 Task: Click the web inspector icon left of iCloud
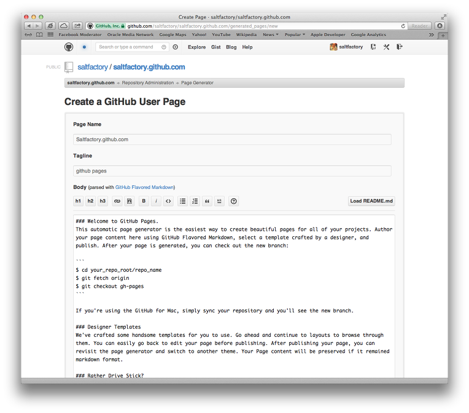[x=50, y=26]
